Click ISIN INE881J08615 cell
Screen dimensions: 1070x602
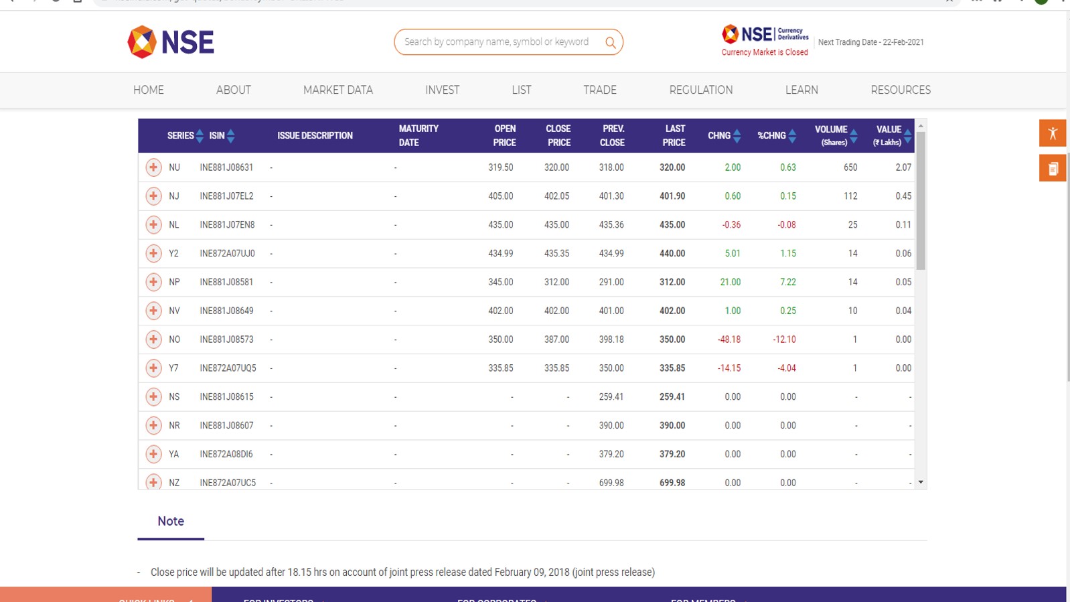click(x=226, y=397)
